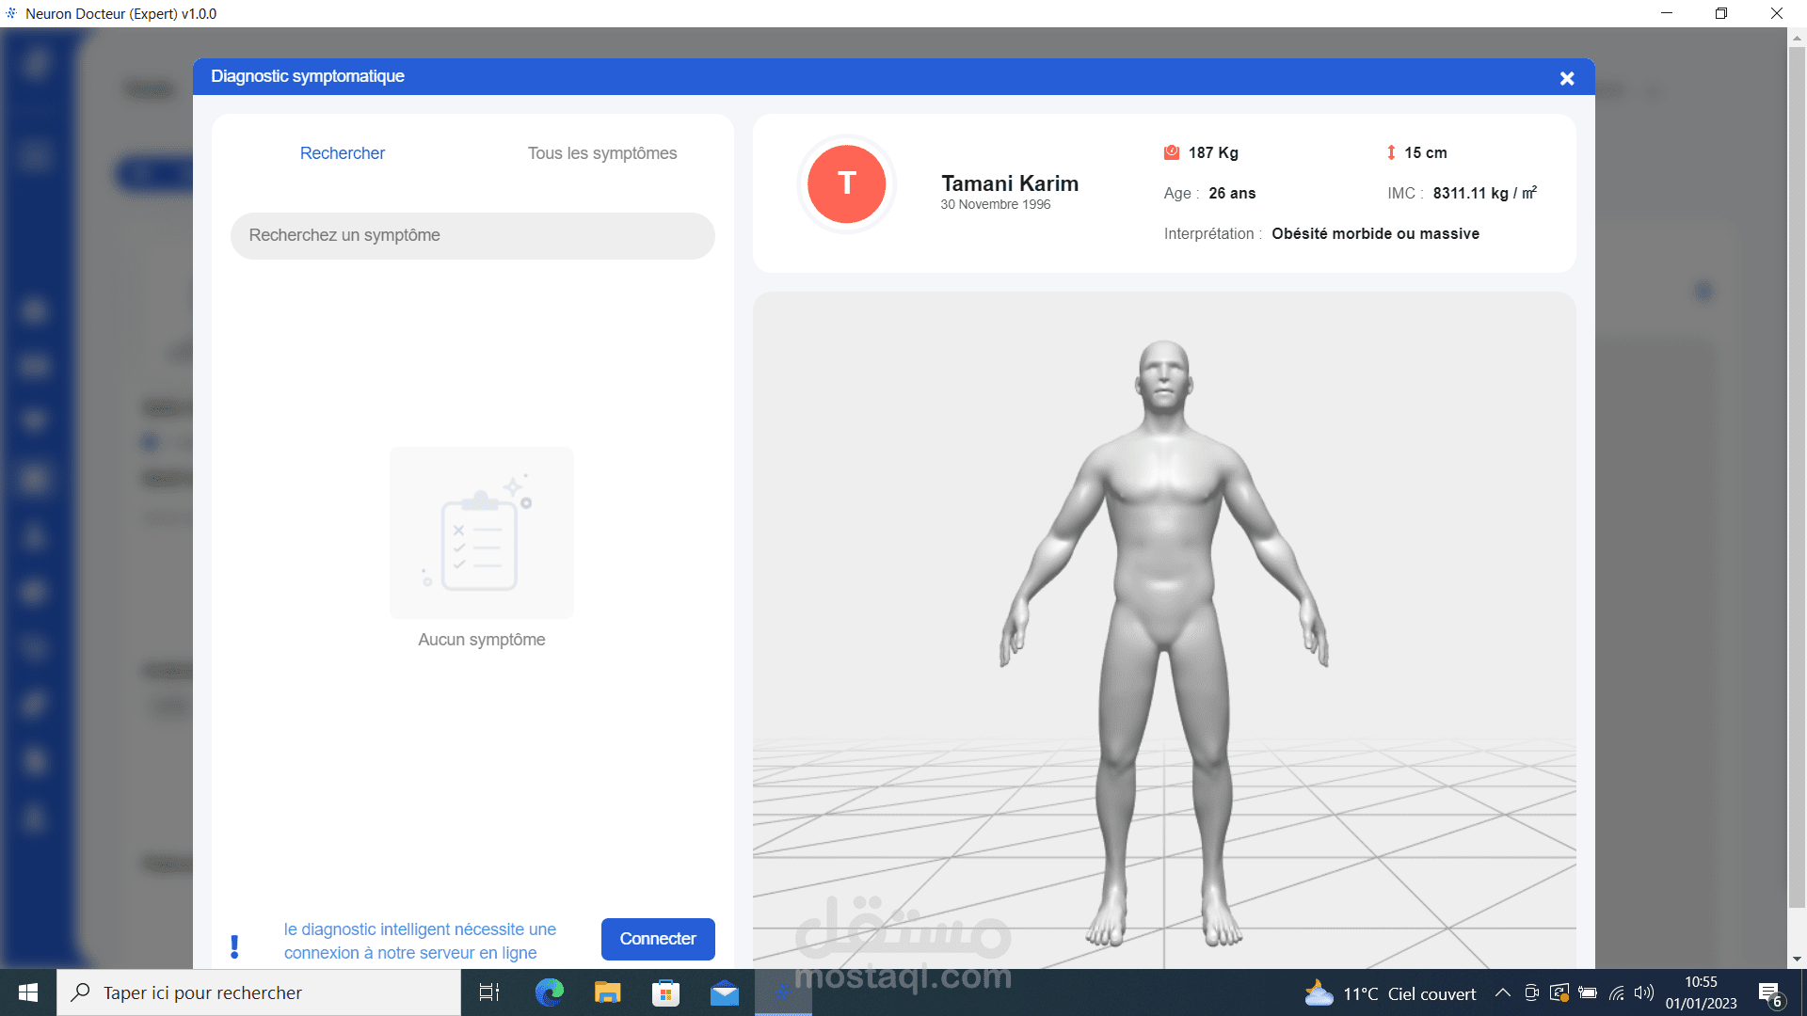
Task: Click the Task View taskbar icon
Action: 489,992
